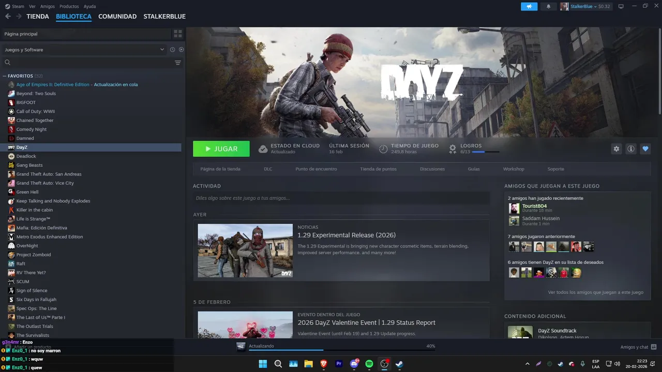
Task: Switch to Big Picture mode via monitor icon
Action: [x=621, y=6]
